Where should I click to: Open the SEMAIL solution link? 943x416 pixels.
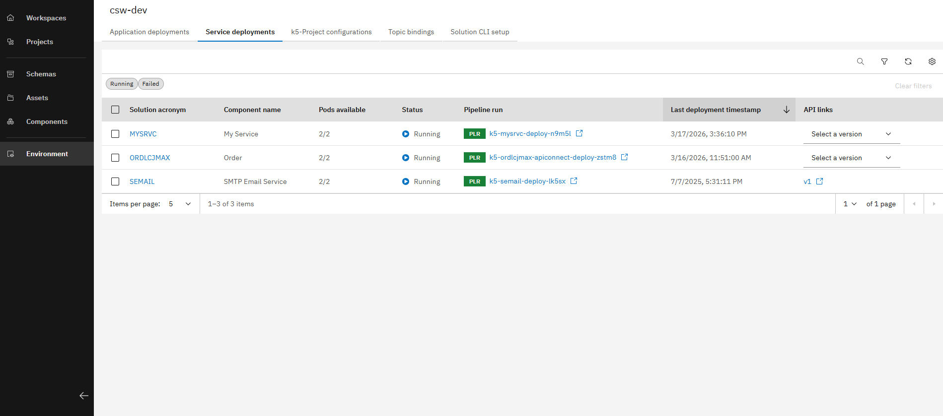[x=142, y=181]
